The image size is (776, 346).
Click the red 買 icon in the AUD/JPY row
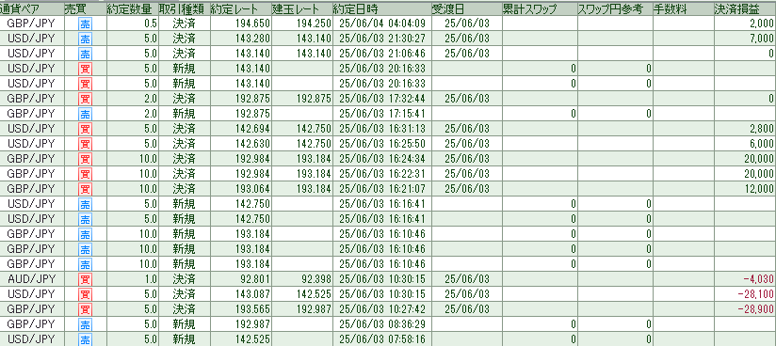(x=85, y=280)
